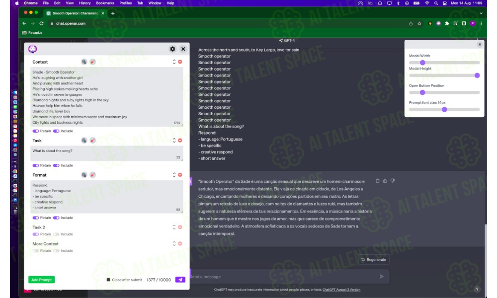Toggle Retain switch under Task
Image resolution: width=497 pixels, height=298 pixels.
(x=35, y=165)
